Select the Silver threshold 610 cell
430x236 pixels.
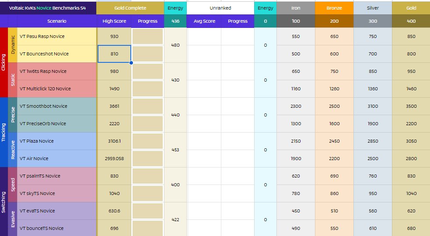click(x=373, y=228)
